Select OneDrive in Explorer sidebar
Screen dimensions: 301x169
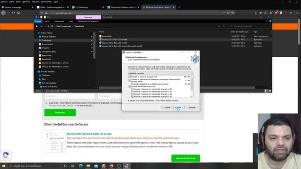(x=46, y=75)
